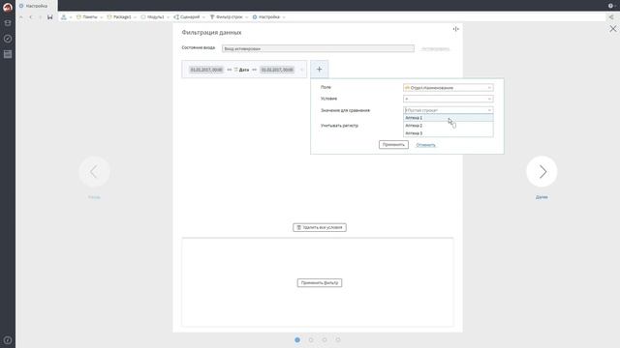
Task: Select the second wizard step dot
Action: tap(311, 339)
